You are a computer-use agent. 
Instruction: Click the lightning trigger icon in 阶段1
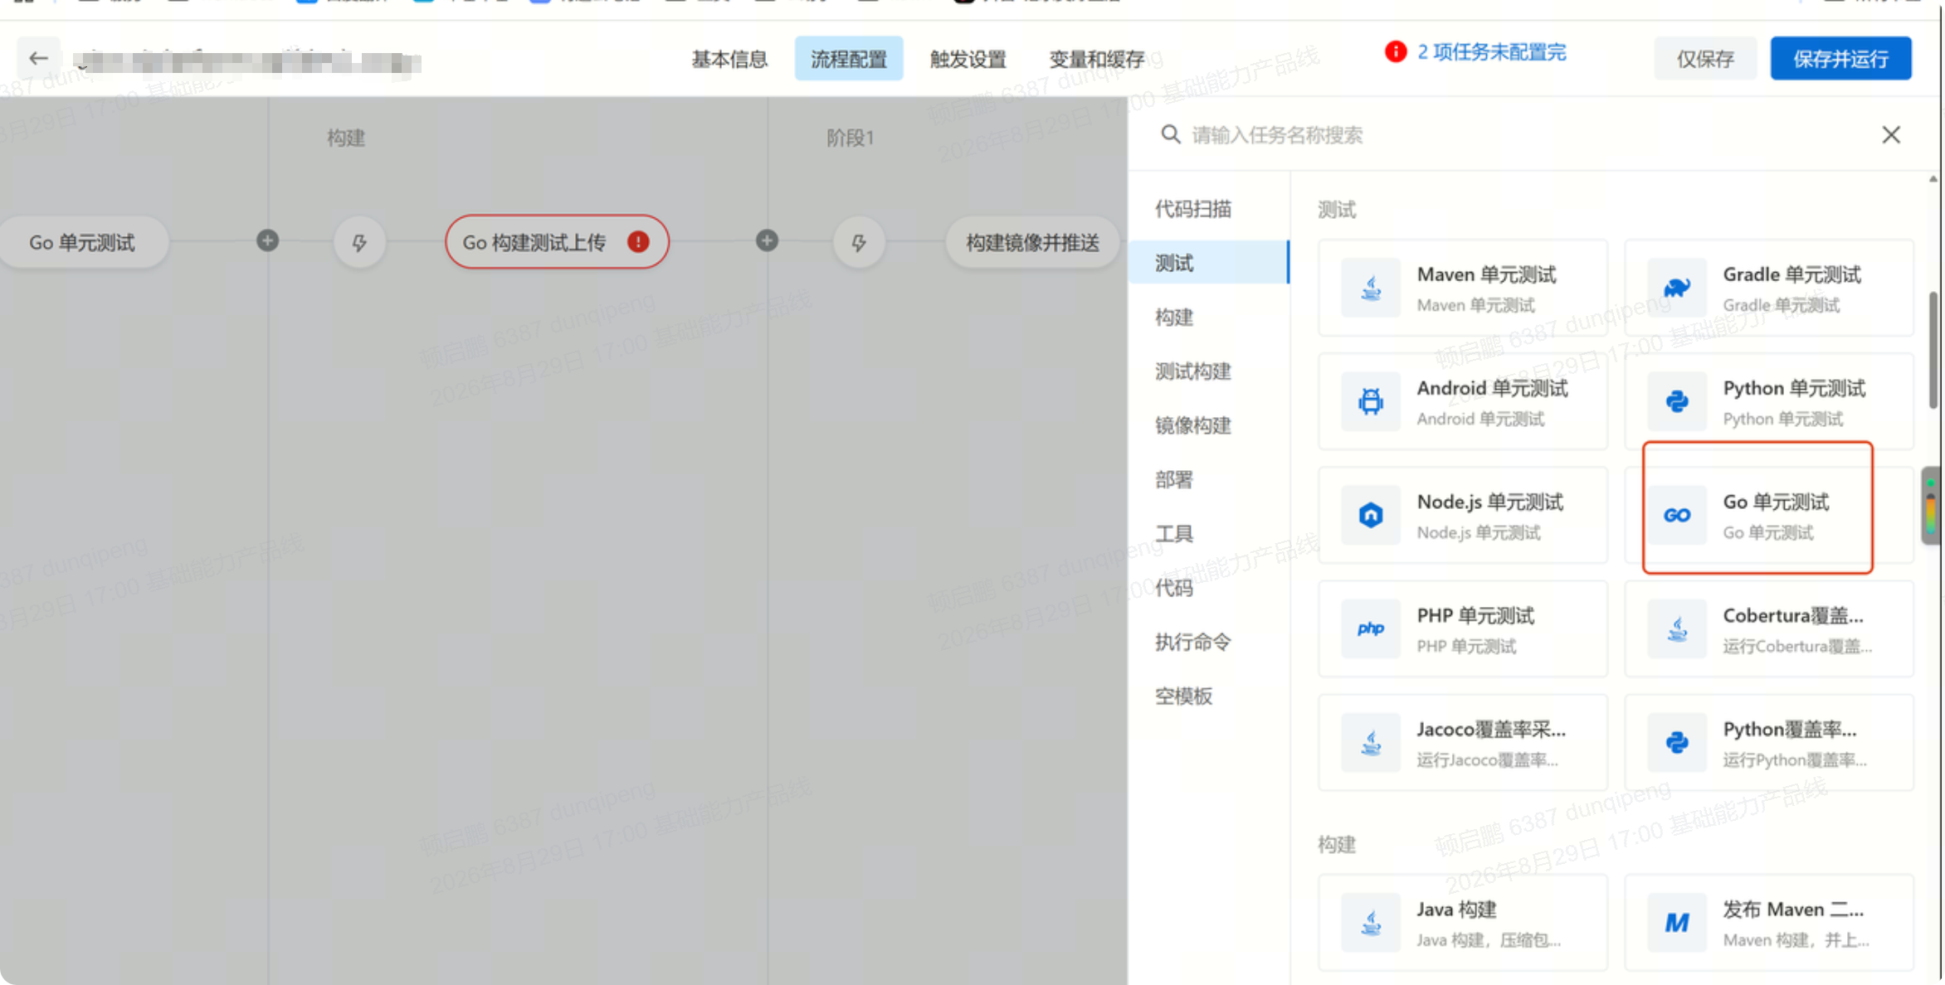click(x=859, y=242)
